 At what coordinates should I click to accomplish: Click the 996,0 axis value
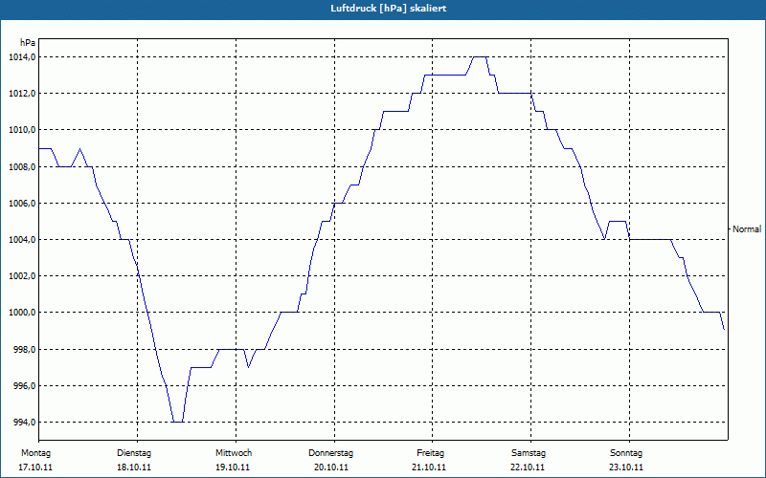click(x=24, y=386)
